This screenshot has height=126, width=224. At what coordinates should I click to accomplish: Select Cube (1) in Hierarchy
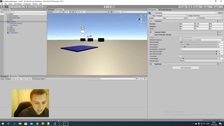coord(12,29)
